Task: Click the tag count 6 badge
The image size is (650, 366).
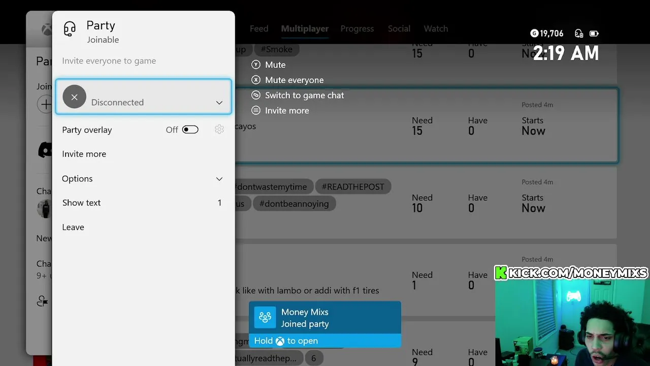Action: [313, 358]
